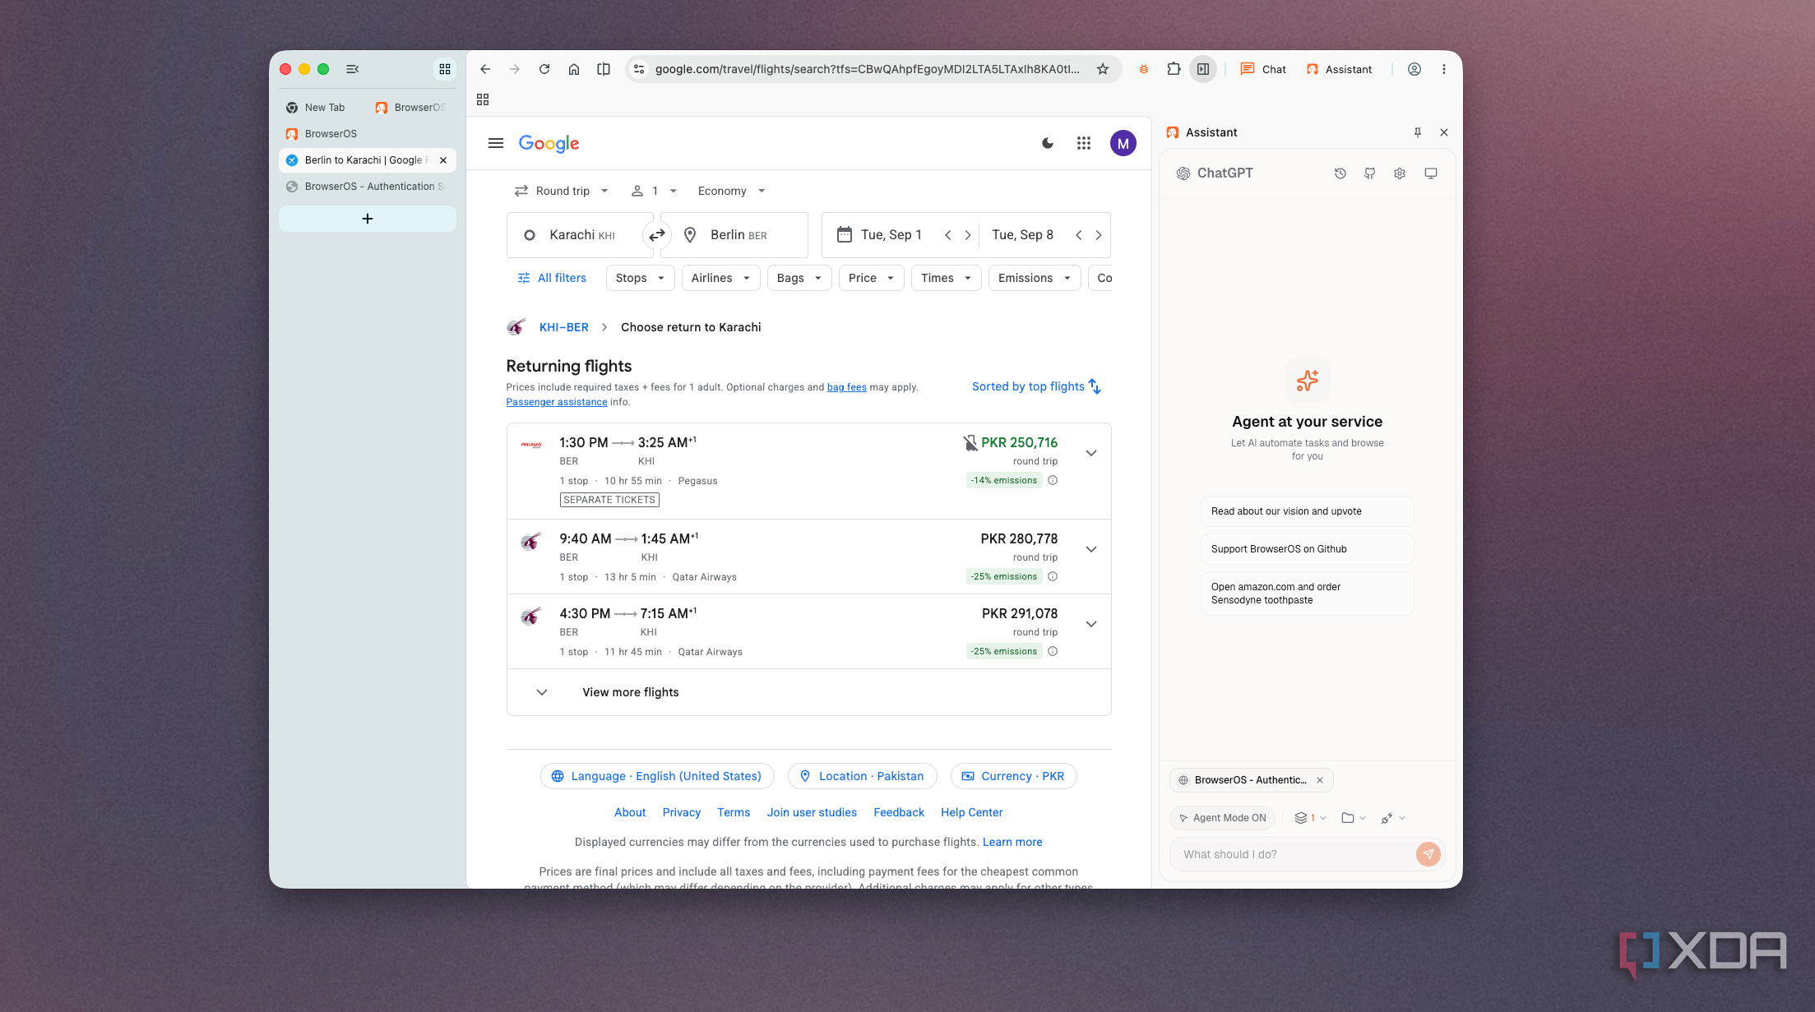
Task: Open the passenger count dropdown
Action: point(654,191)
